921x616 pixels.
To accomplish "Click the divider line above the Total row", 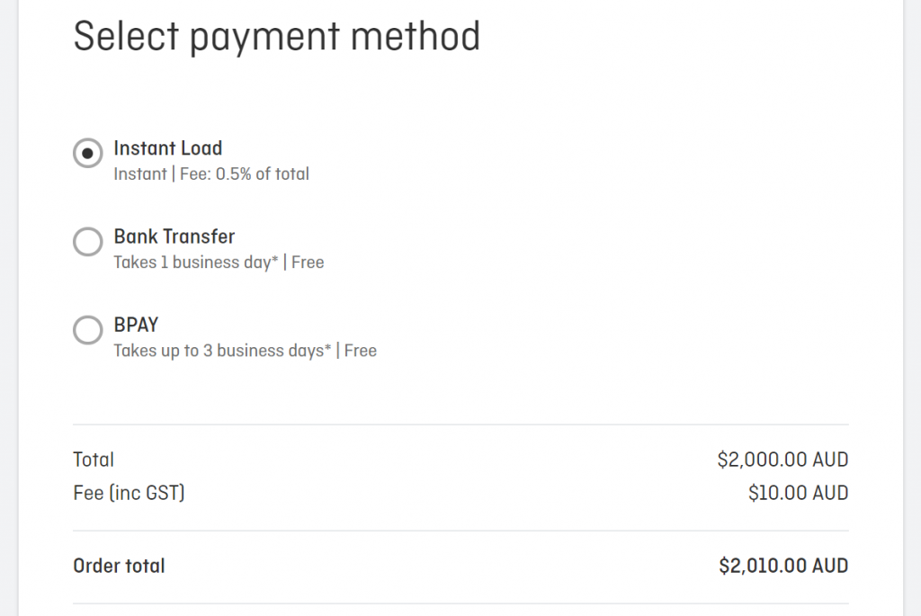I will coord(460,424).
